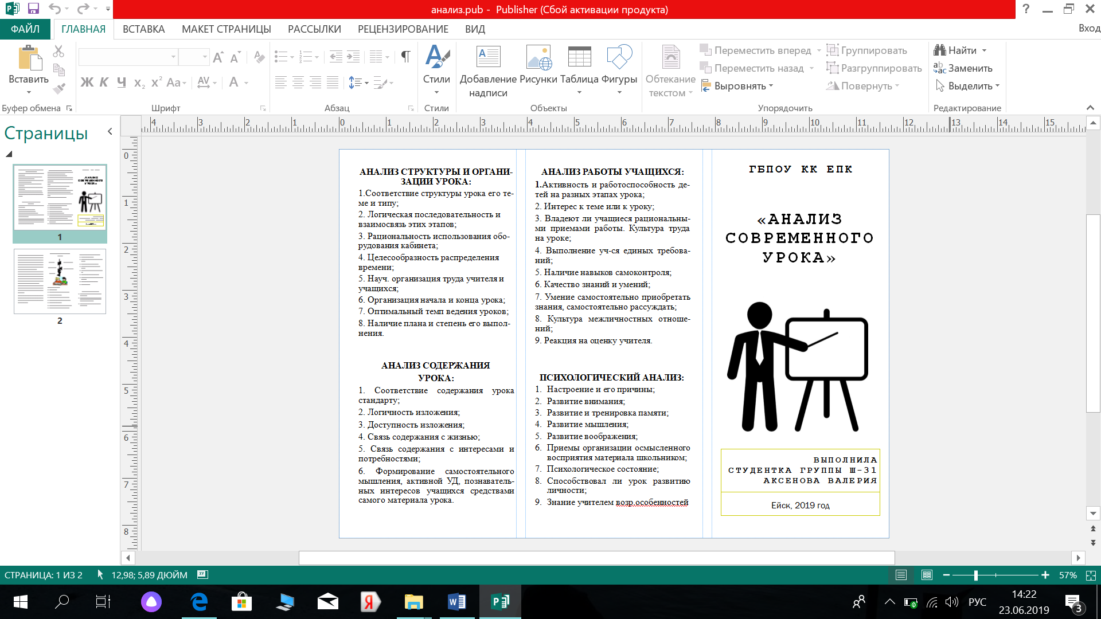1101x619 pixels.
Task: Open the font size dropdown
Action: coord(205,57)
